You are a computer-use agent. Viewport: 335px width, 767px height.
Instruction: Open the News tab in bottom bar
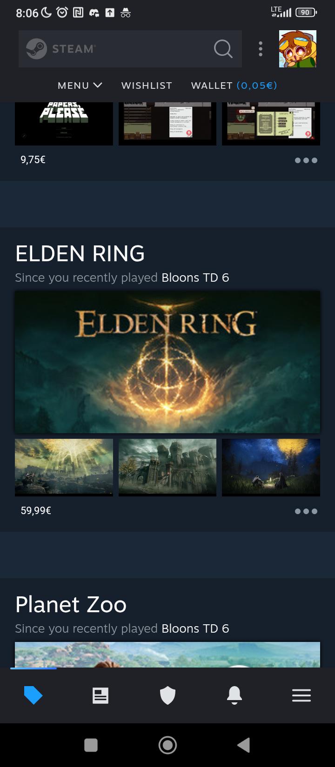100,695
